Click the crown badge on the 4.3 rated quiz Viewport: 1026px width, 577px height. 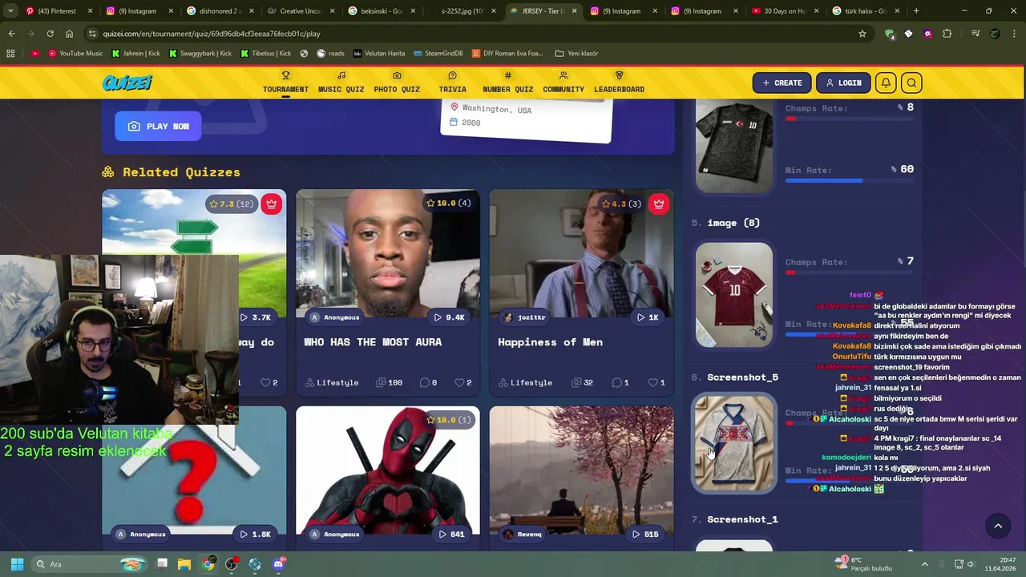659,204
